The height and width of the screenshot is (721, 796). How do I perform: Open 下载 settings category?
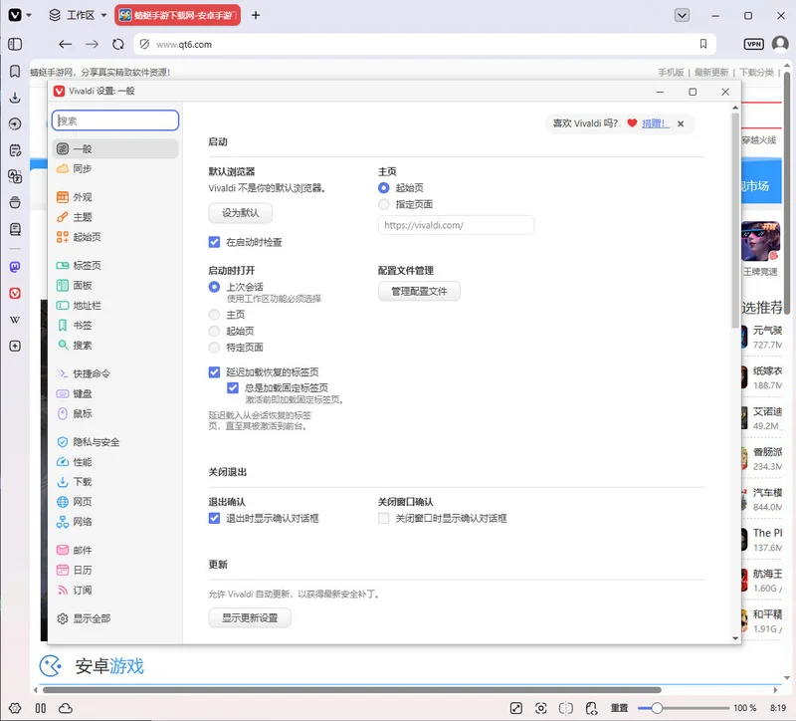[115, 482]
